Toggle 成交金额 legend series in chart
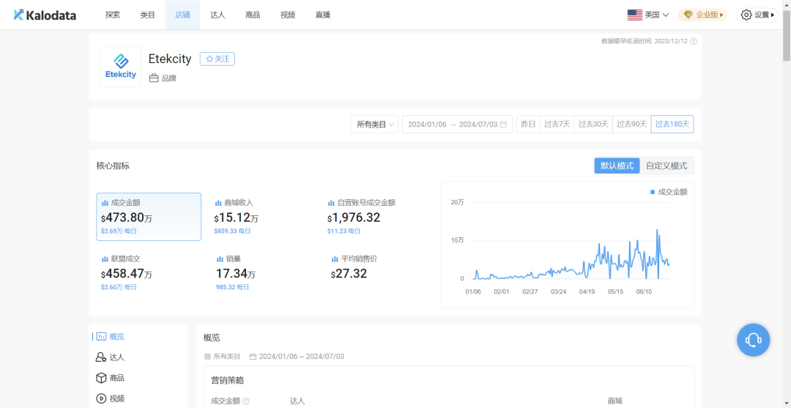This screenshot has height=408, width=791. [669, 192]
